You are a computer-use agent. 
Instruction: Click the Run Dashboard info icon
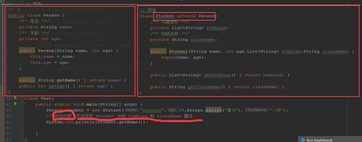(x=303, y=140)
